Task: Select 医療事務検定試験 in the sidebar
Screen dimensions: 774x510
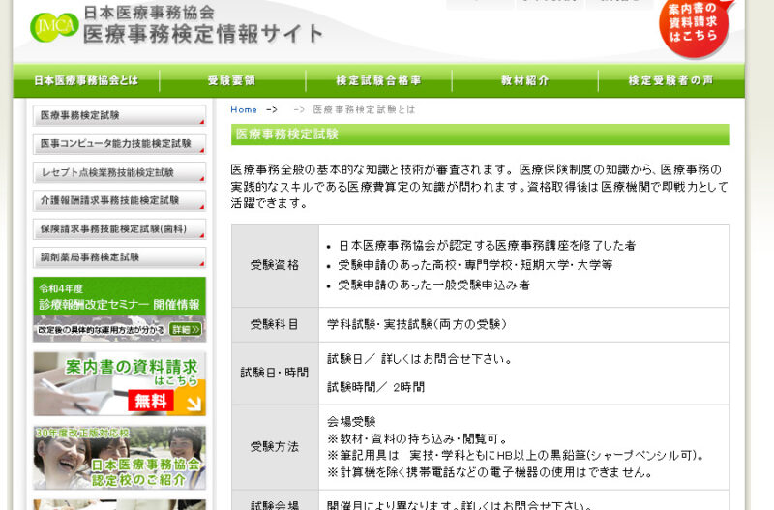Action: 119,115
